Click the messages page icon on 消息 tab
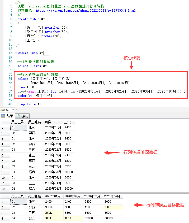 point(18,116)
